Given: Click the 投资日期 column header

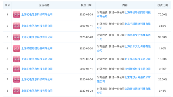Looking at the screenshot, I should 86,5.
